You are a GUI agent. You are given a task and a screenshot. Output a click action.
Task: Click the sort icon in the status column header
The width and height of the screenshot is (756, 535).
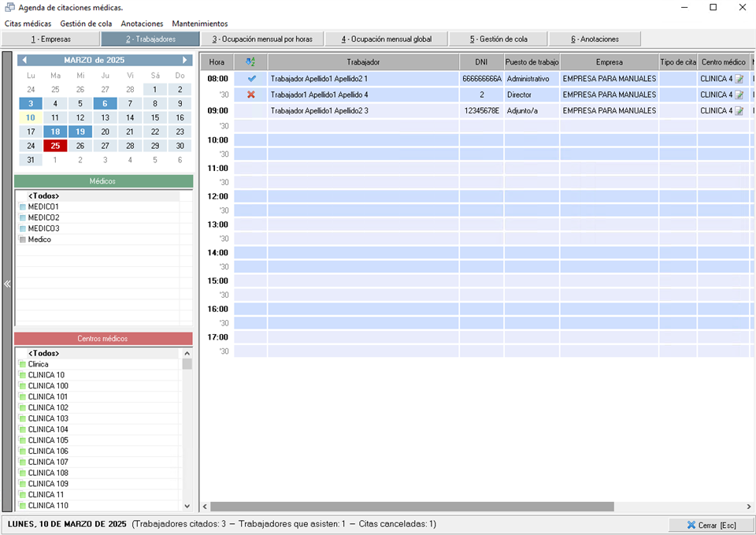point(251,61)
